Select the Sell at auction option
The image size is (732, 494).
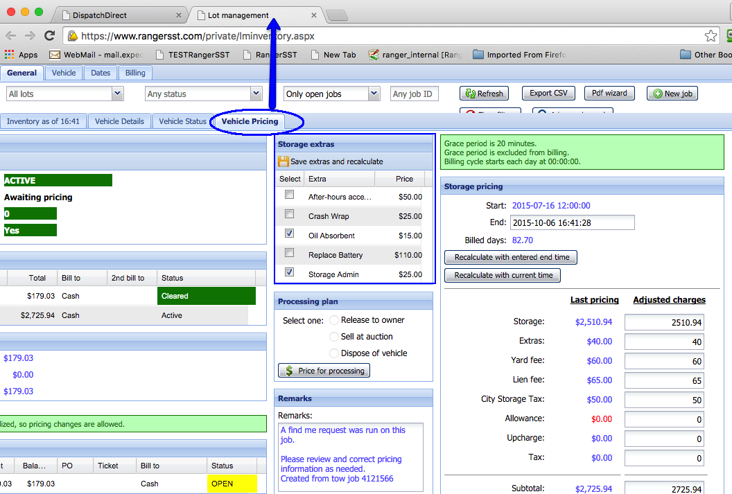(335, 337)
